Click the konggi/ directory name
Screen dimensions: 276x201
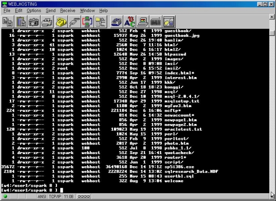pyautogui.click(x=174, y=87)
